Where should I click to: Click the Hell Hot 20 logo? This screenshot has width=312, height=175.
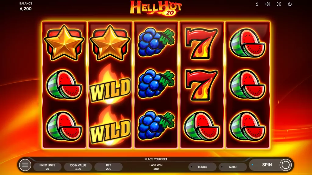[x=156, y=8]
